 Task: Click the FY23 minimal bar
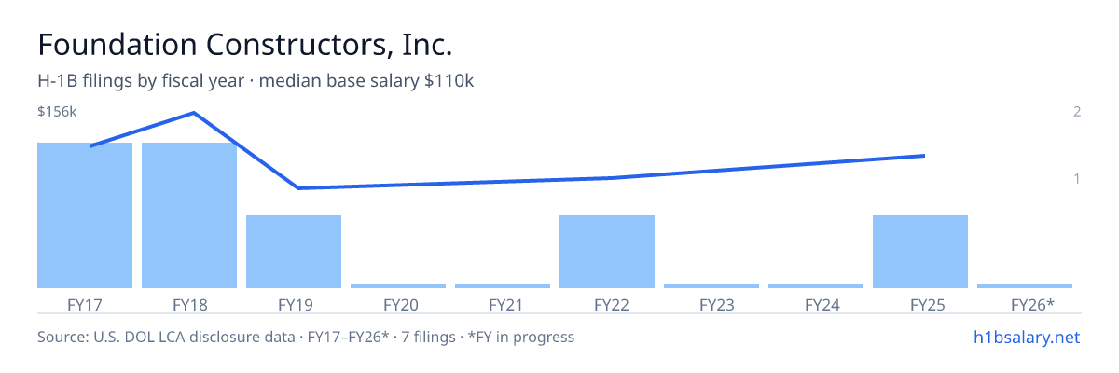[x=711, y=286]
